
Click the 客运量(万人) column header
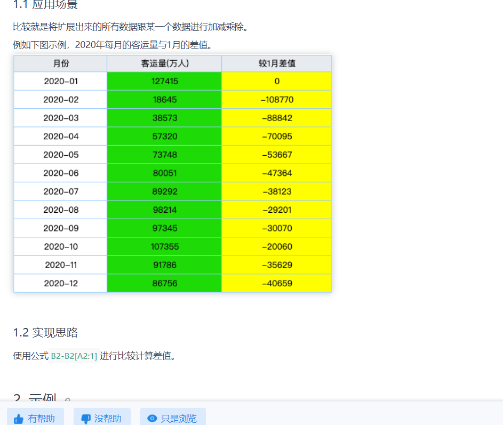click(164, 63)
